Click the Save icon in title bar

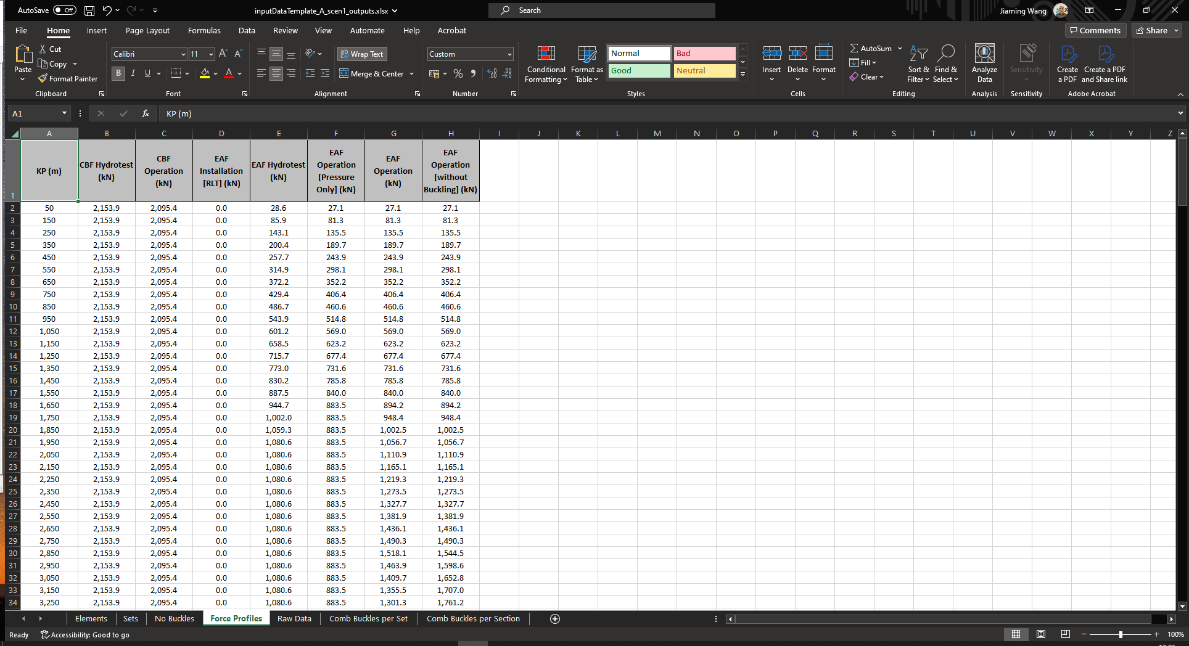[x=89, y=10]
